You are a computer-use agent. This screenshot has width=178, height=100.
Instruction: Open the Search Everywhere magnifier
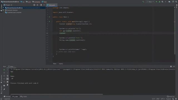pos(176,2)
